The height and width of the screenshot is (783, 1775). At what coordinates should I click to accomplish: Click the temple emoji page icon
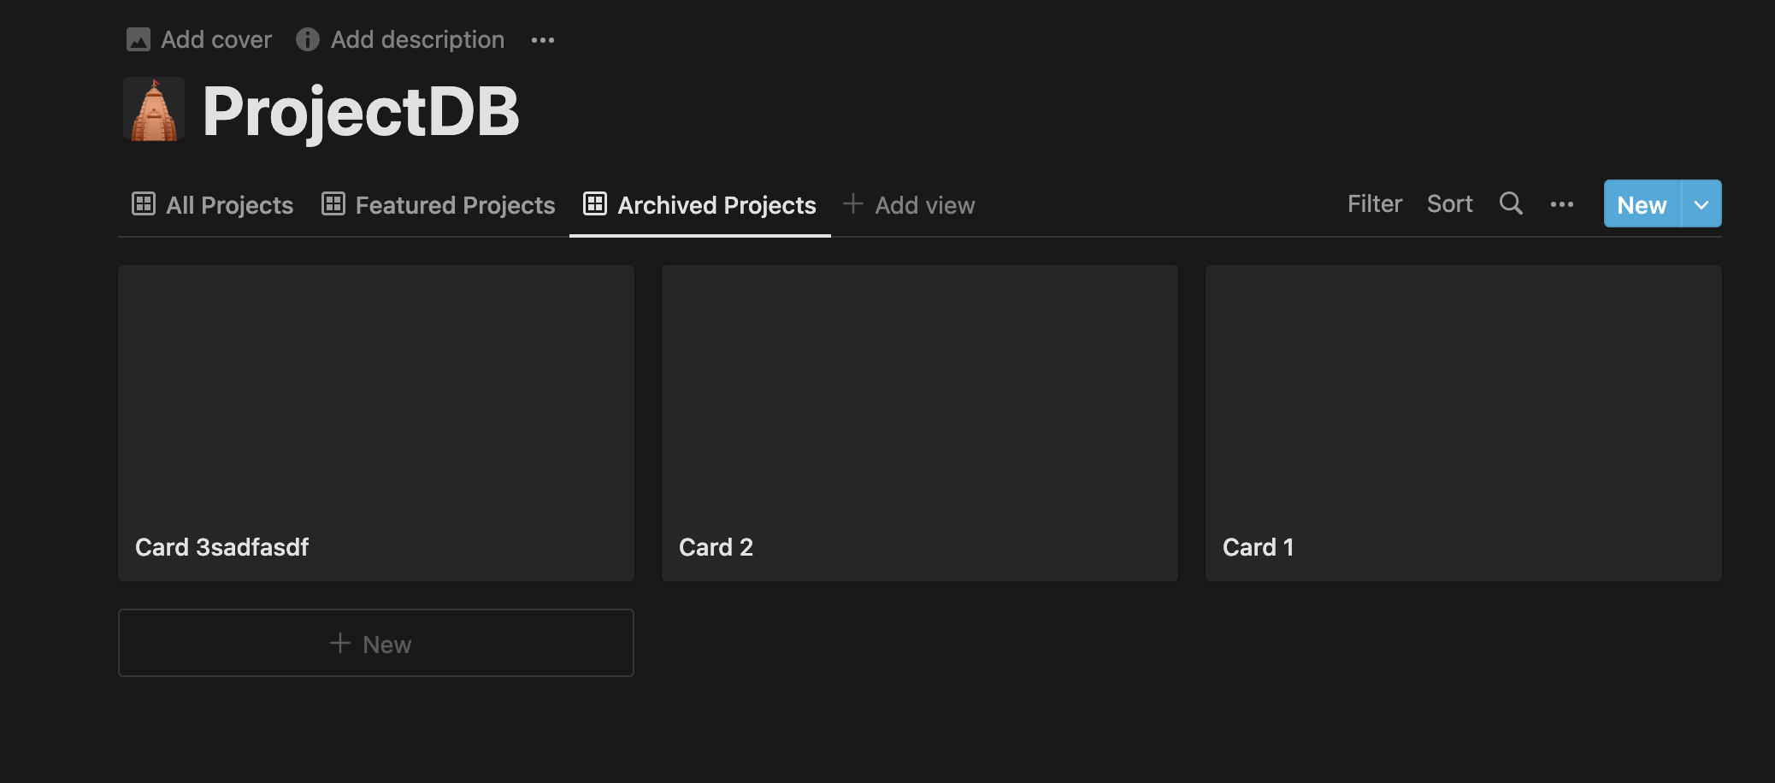click(153, 109)
